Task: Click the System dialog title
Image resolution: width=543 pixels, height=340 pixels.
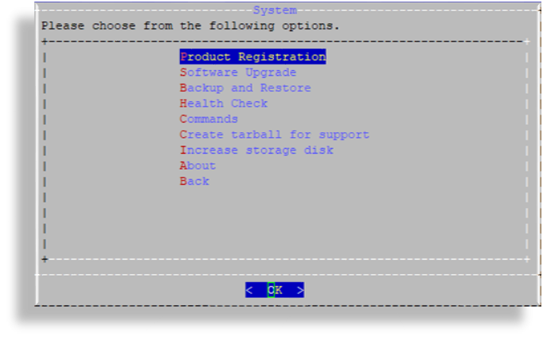Action: point(275,10)
